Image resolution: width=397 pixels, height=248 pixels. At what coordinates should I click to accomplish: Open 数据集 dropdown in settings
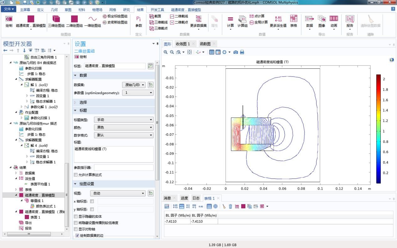pos(134,85)
